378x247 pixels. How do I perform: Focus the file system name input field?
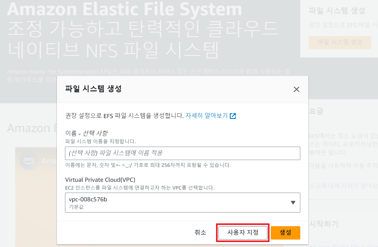click(182, 153)
